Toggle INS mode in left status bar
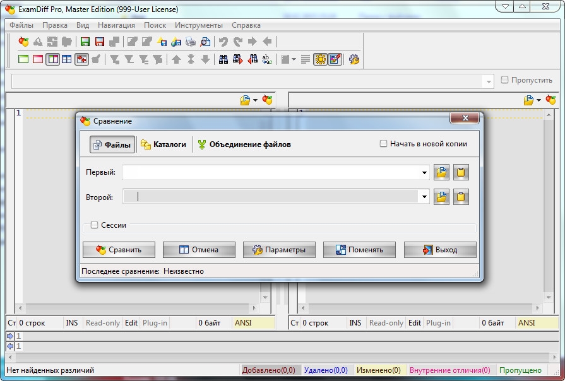 [x=72, y=323]
